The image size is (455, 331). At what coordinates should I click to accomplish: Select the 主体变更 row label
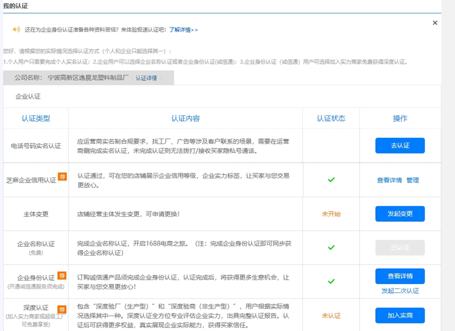click(36, 215)
